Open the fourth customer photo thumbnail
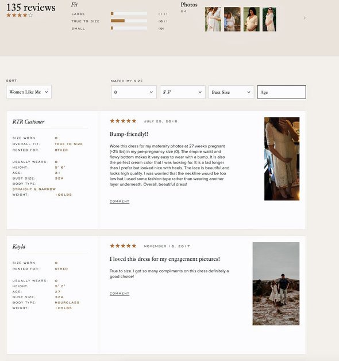Image resolution: width=339 pixels, height=361 pixels. point(269,19)
